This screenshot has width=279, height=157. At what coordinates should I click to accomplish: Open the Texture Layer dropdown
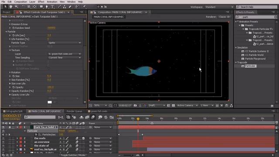[x=65, y=54]
